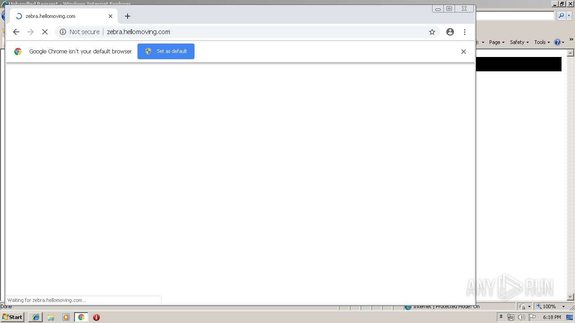Bookmark this page with the star icon
Screen dimensions: 575x323
pyautogui.click(x=432, y=32)
